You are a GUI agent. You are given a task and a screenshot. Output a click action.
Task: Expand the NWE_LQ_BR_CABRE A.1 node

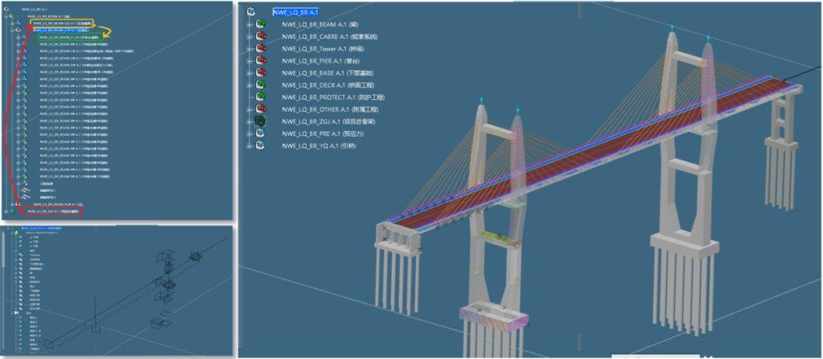click(248, 37)
